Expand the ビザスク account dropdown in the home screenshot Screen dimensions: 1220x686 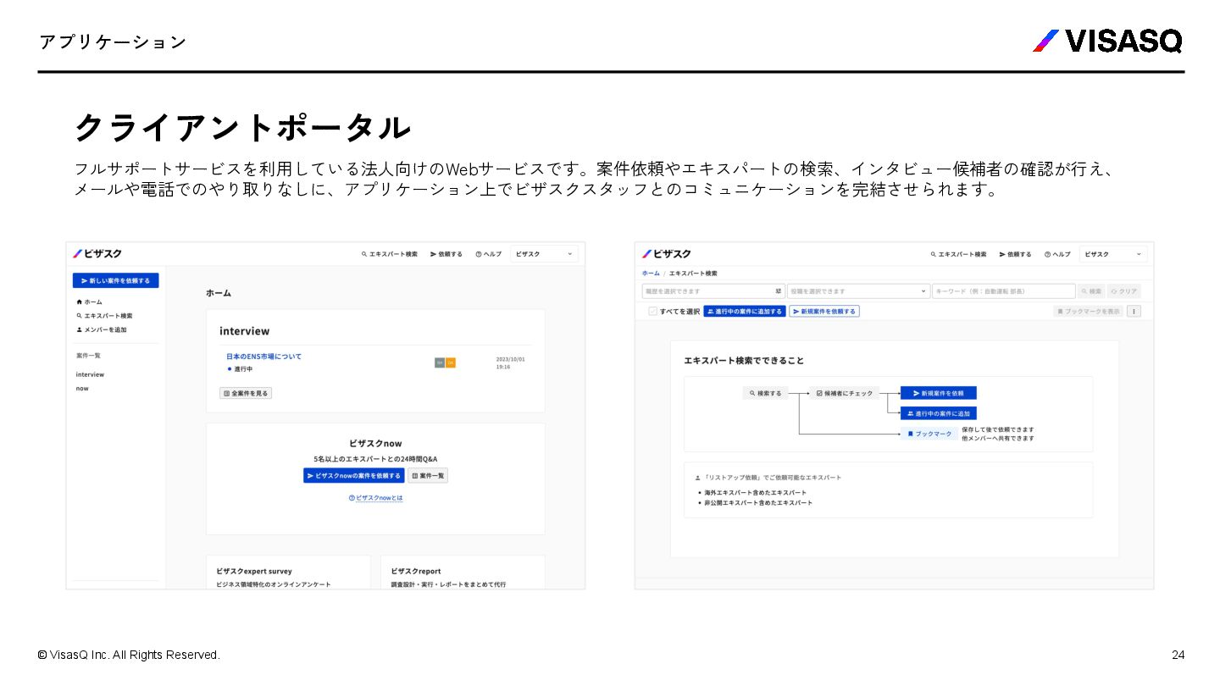pos(545,254)
